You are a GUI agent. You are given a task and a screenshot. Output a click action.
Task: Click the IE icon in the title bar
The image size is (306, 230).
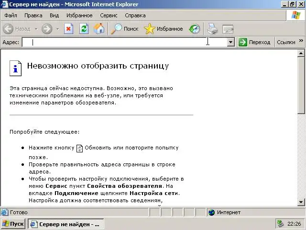point(4,4)
